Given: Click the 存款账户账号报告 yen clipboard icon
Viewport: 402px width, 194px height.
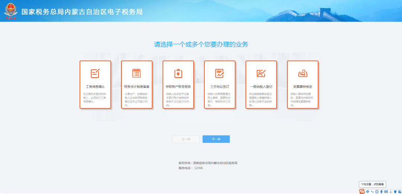Looking at the screenshot, I should [x=178, y=73].
